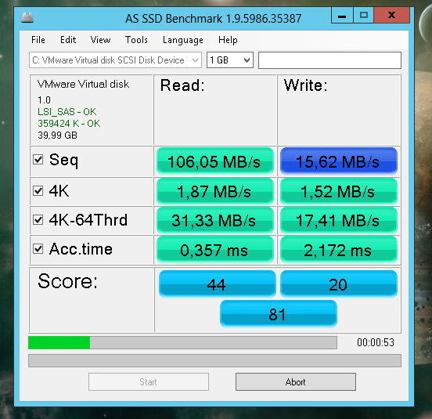Image resolution: width=432 pixels, height=419 pixels.
Task: Open the Edit menu
Action: 68,40
